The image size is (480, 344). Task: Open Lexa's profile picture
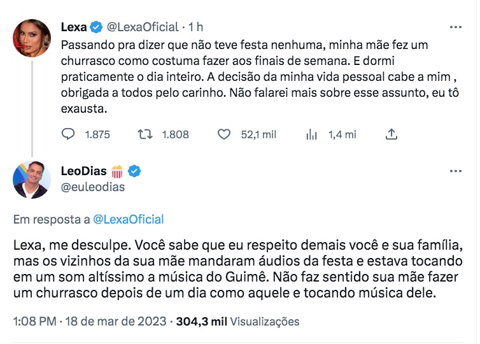pyautogui.click(x=31, y=38)
